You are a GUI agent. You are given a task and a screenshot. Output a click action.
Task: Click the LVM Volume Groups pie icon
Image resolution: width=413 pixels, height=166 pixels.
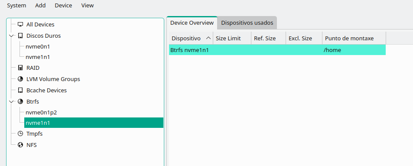[20, 79]
